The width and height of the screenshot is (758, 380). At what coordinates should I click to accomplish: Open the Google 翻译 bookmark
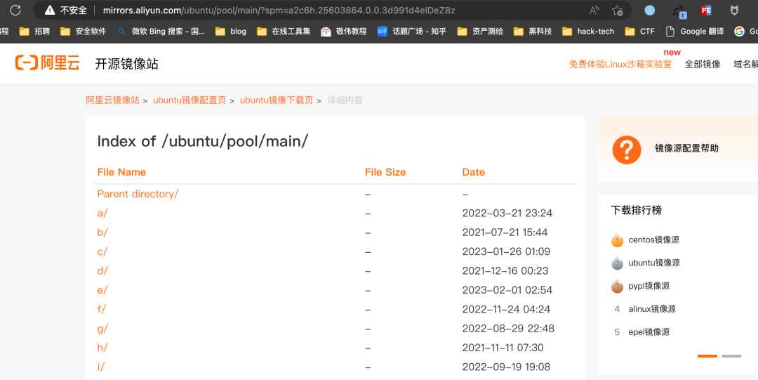pyautogui.click(x=695, y=32)
